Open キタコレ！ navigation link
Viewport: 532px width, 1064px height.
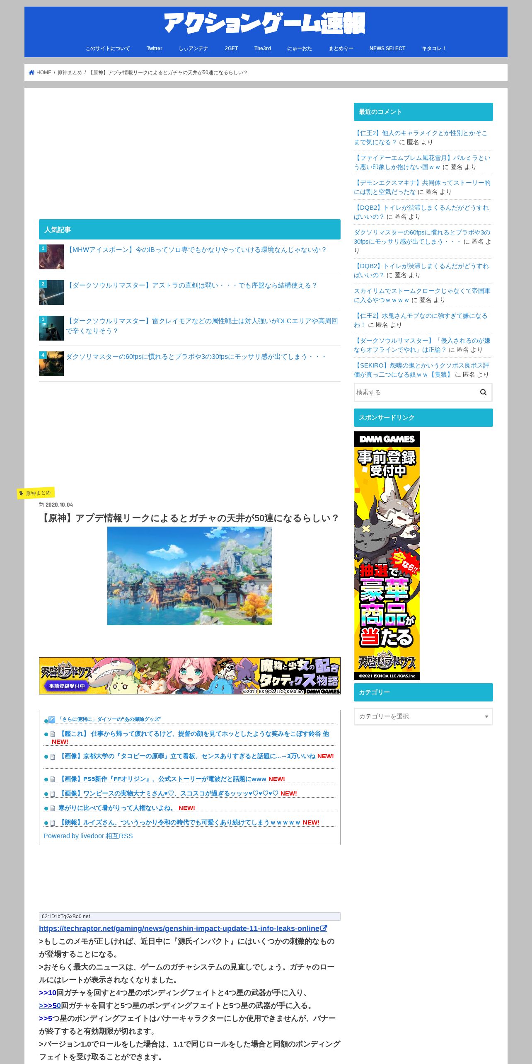434,48
